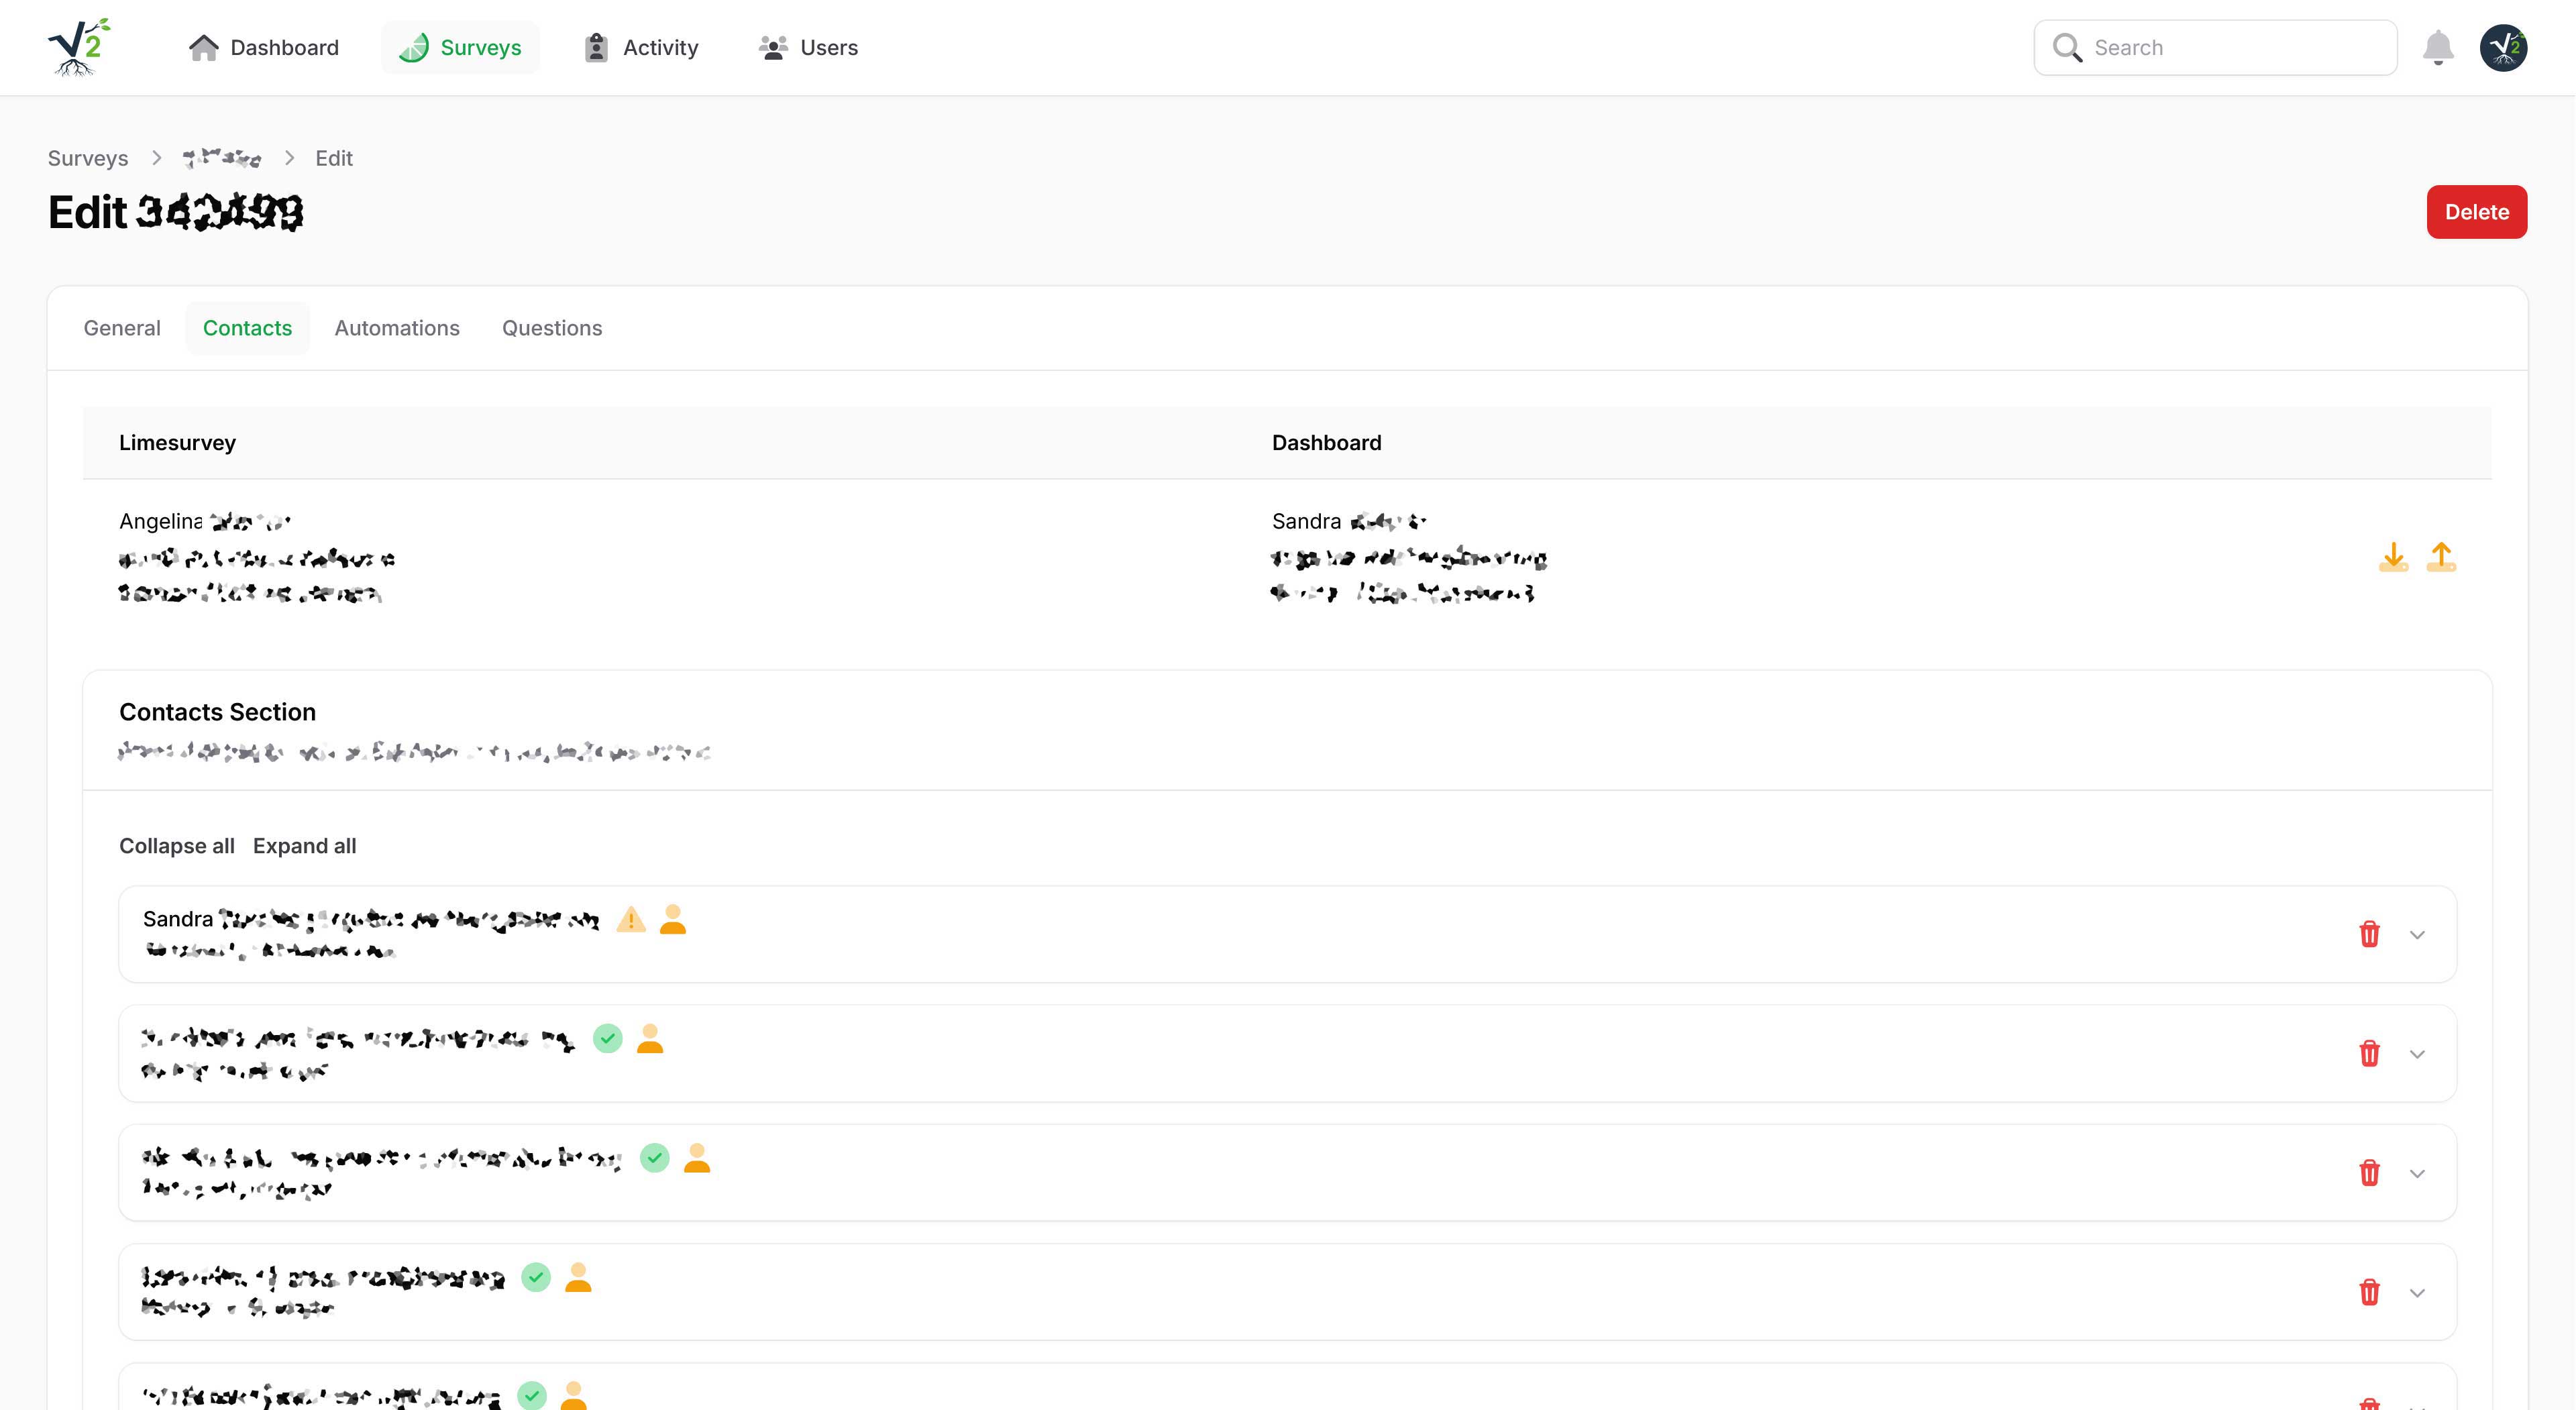Click the person icon on Sandra's contact card

(x=673, y=919)
